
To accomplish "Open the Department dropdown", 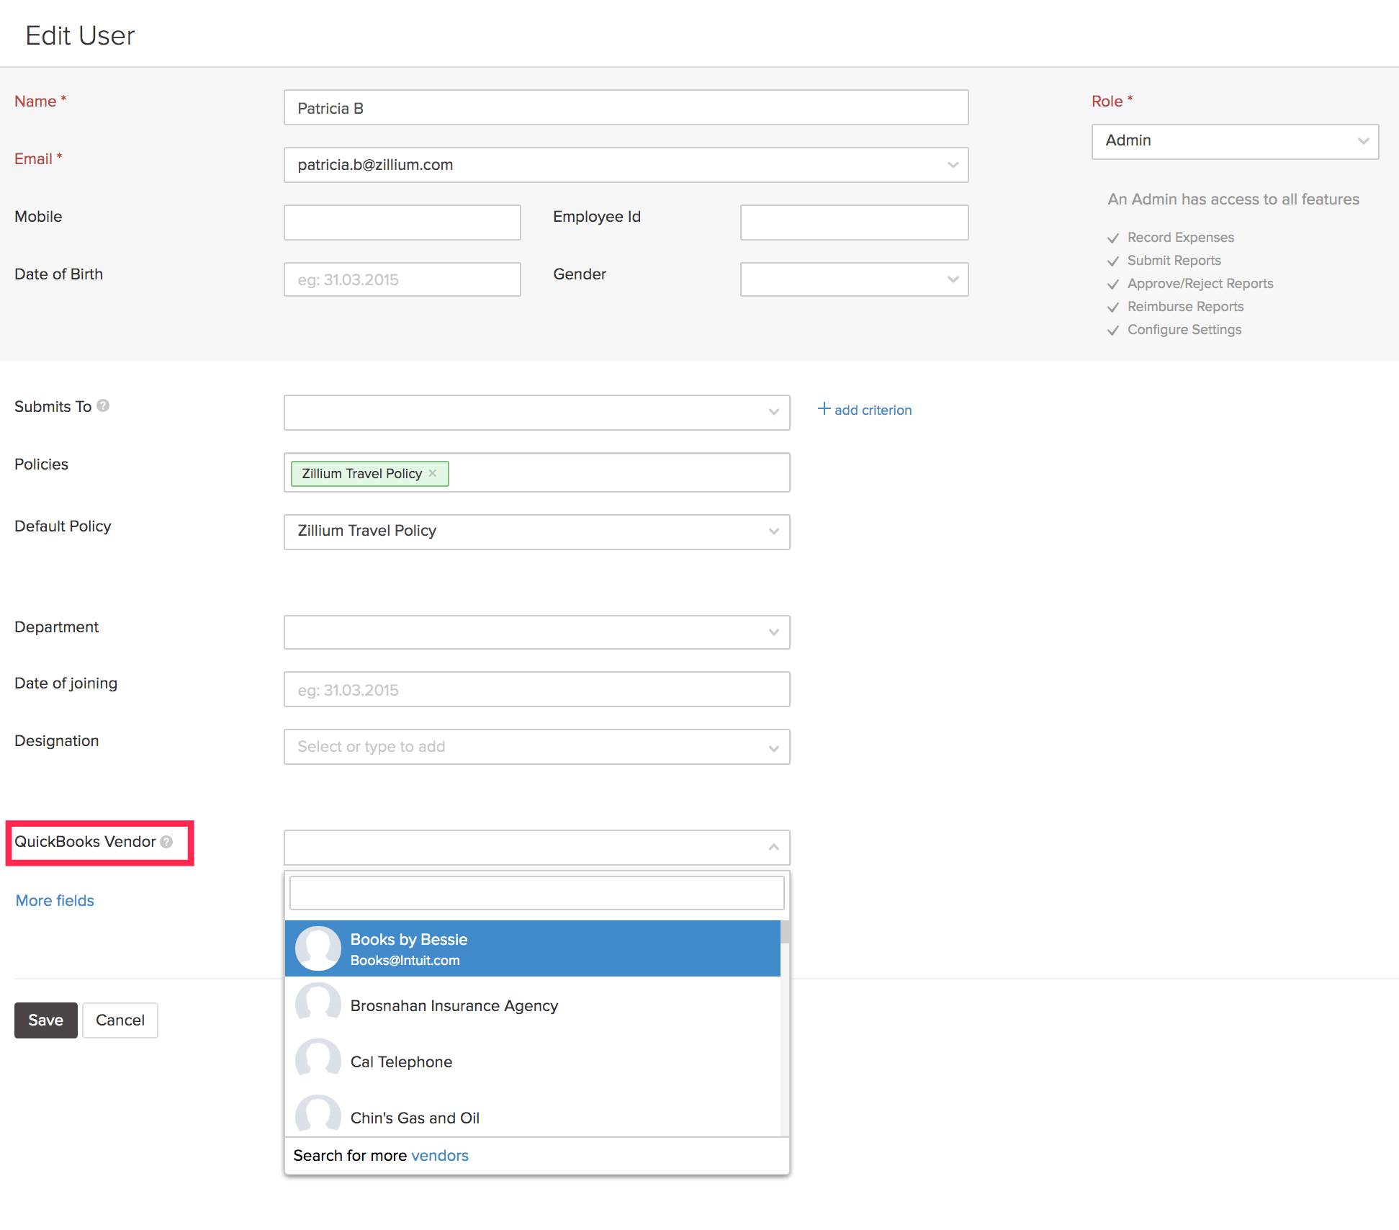I will 536,632.
